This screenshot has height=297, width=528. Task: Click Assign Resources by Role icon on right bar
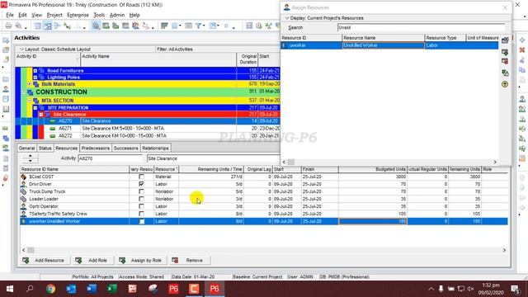point(522,109)
